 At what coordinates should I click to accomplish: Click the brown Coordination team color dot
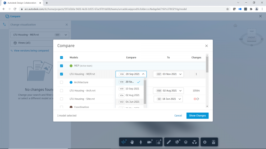click(x=71, y=107)
